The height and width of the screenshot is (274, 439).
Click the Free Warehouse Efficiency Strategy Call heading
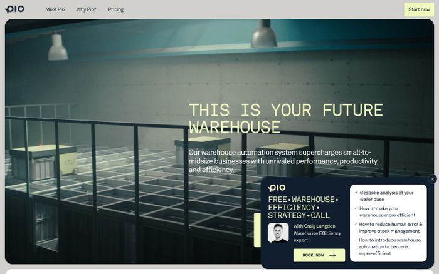[x=303, y=207]
